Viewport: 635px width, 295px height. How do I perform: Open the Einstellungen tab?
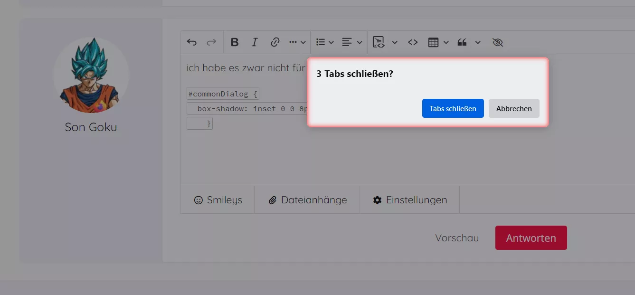tap(410, 200)
